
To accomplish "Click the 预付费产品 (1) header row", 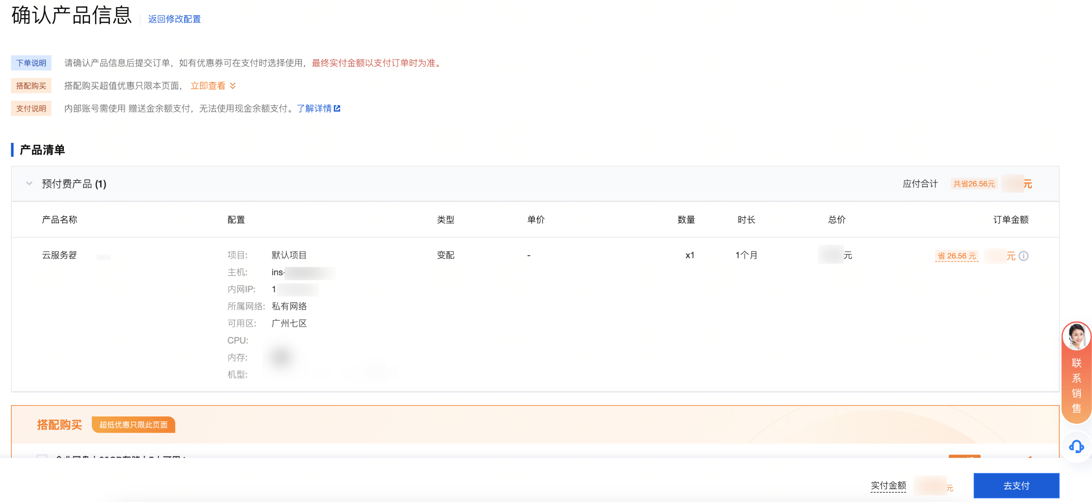I will tap(74, 184).
